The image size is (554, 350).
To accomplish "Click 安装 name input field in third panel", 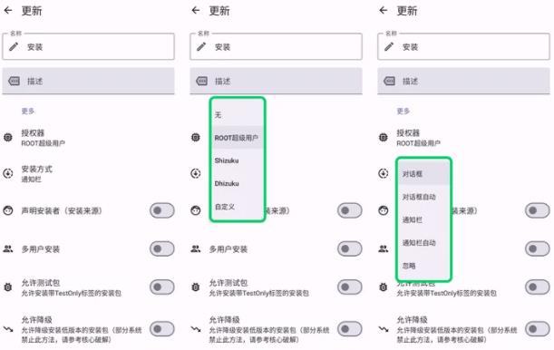I will click(x=463, y=46).
